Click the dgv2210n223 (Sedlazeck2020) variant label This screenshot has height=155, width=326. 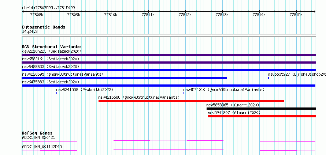(52, 51)
